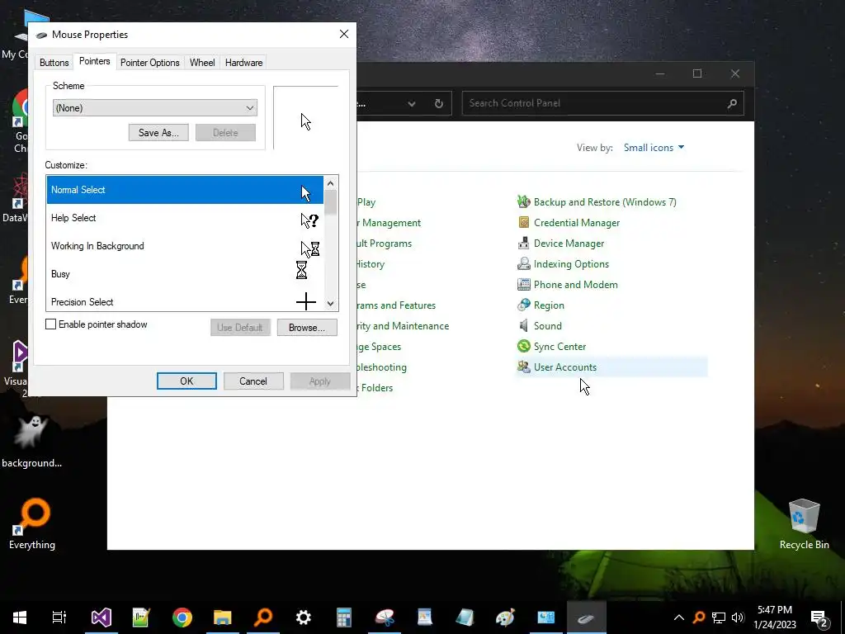Click the scroll-down arrow of the Customize list
This screenshot has height=634, width=845.
point(330,304)
